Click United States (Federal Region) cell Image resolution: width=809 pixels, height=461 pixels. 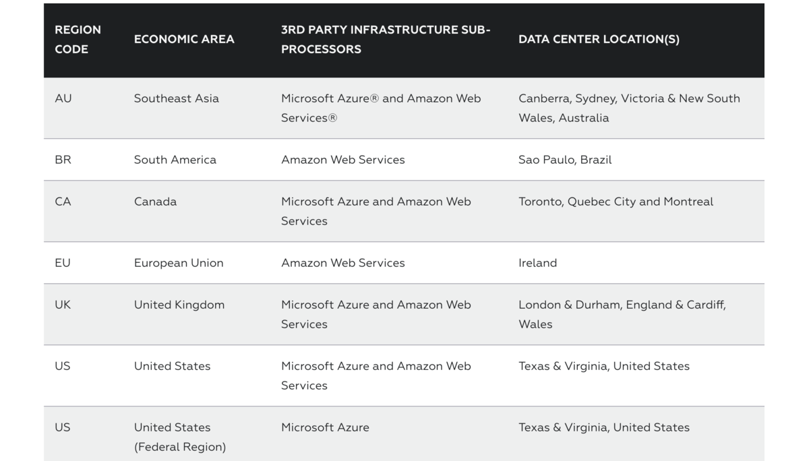click(180, 437)
